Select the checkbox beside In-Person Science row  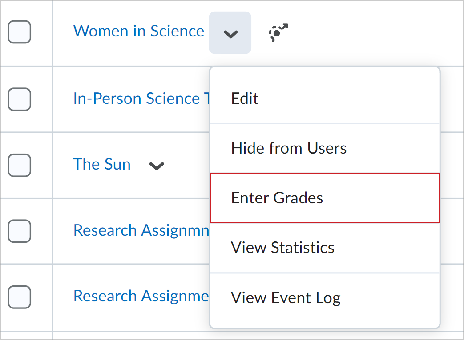(x=19, y=99)
